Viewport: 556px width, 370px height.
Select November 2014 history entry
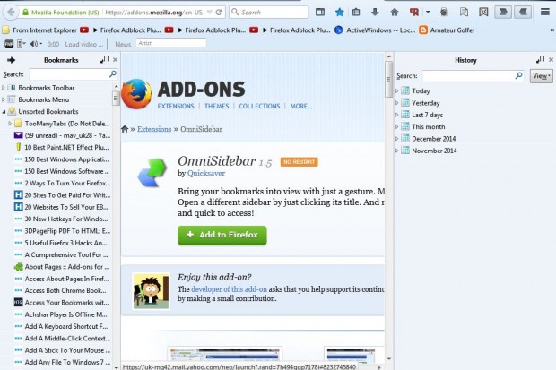[434, 151]
